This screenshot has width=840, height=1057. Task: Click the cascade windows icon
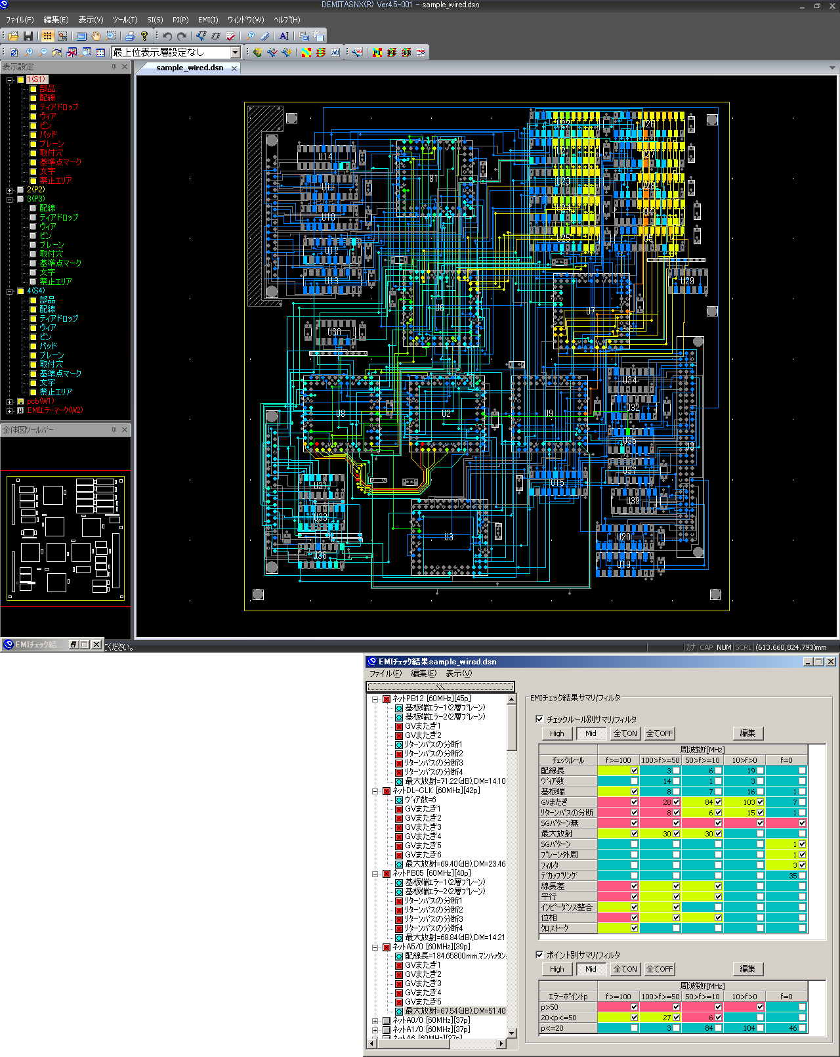(303, 36)
